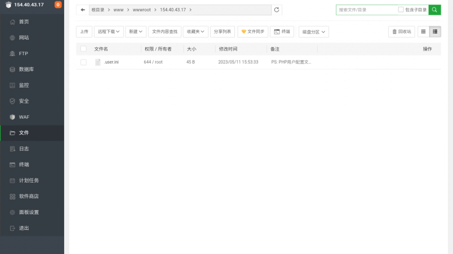Open the New (新建) dropdown
The image size is (453, 254).
pos(136,32)
